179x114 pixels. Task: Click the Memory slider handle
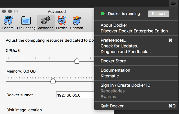click(53, 81)
